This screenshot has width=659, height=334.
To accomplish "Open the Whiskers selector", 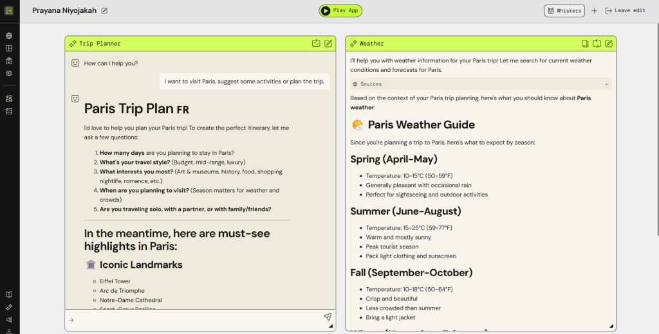I will 564,11.
